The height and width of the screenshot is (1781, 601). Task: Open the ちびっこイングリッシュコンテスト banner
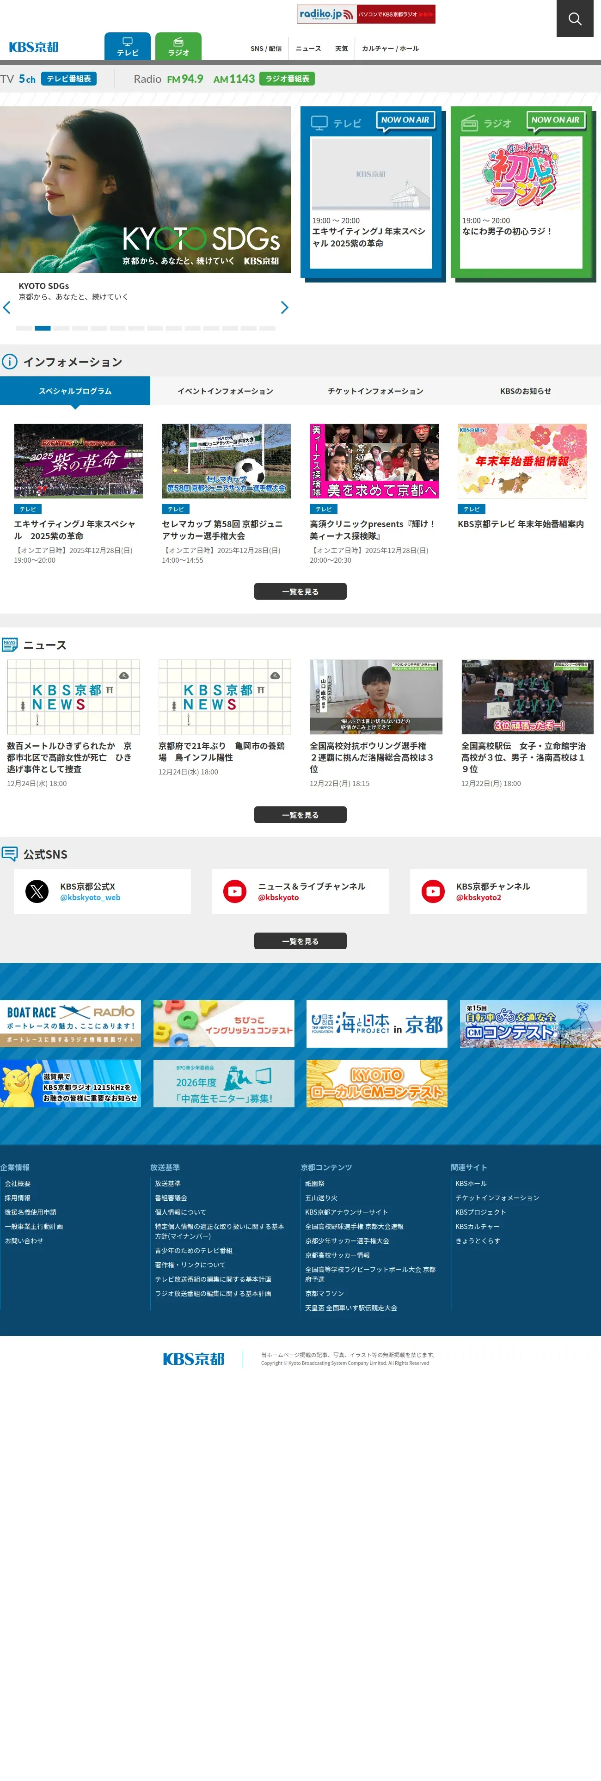pos(223,1023)
